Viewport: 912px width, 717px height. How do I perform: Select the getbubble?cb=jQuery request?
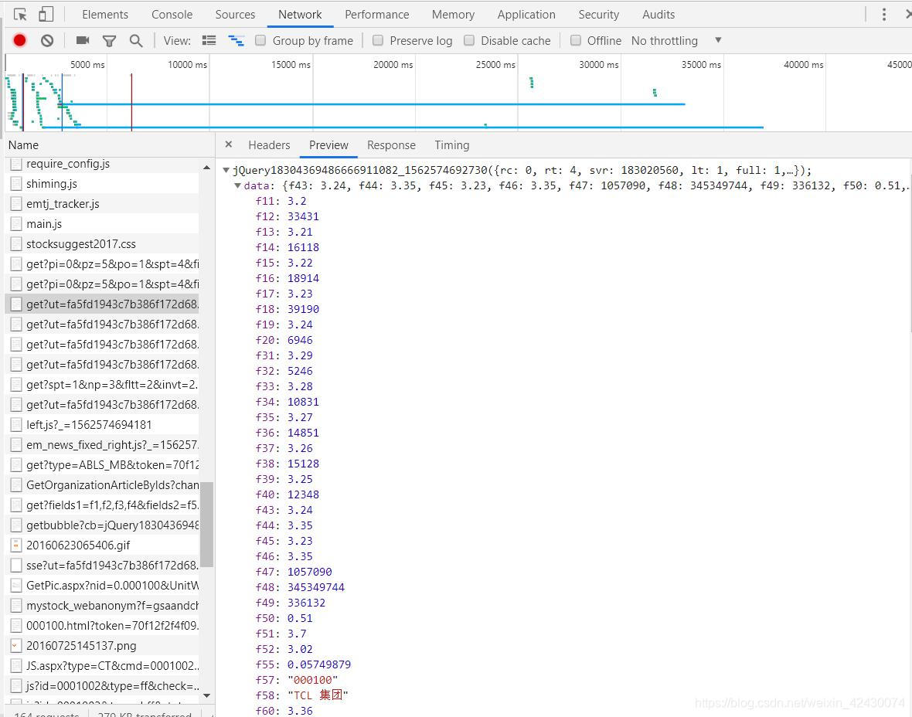pyautogui.click(x=102, y=525)
